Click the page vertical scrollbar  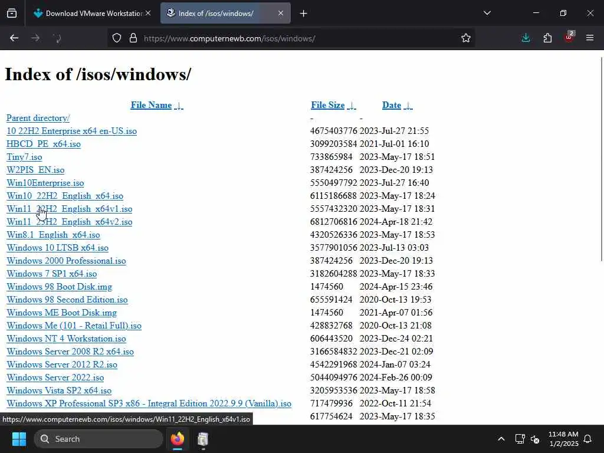coord(601,159)
